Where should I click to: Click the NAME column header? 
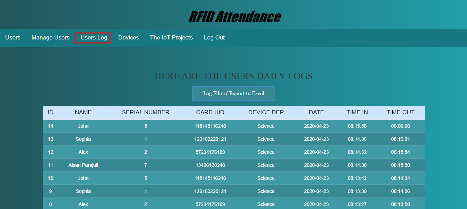point(83,113)
